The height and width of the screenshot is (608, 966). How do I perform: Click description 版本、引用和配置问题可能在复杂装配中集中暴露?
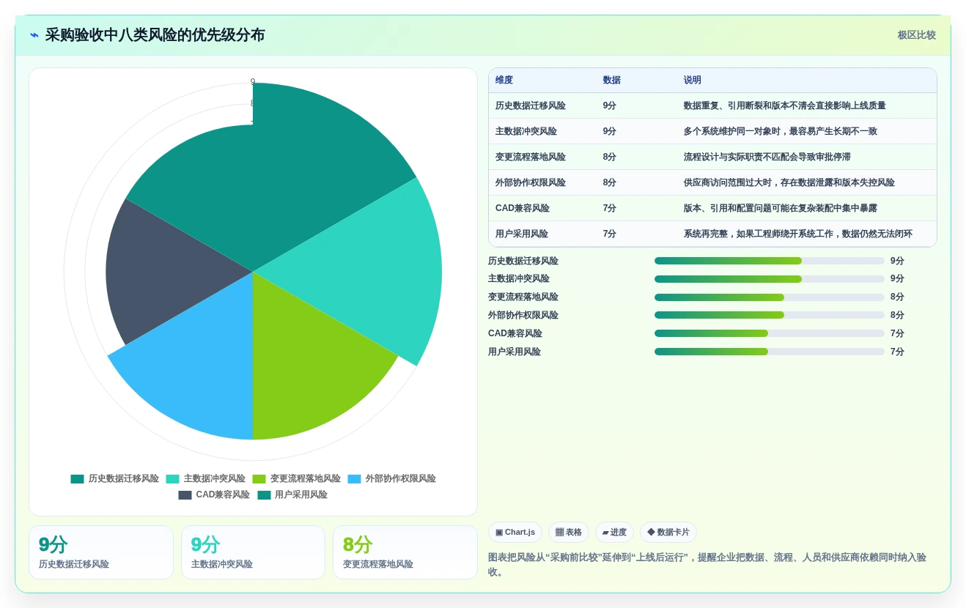pyautogui.click(x=781, y=209)
